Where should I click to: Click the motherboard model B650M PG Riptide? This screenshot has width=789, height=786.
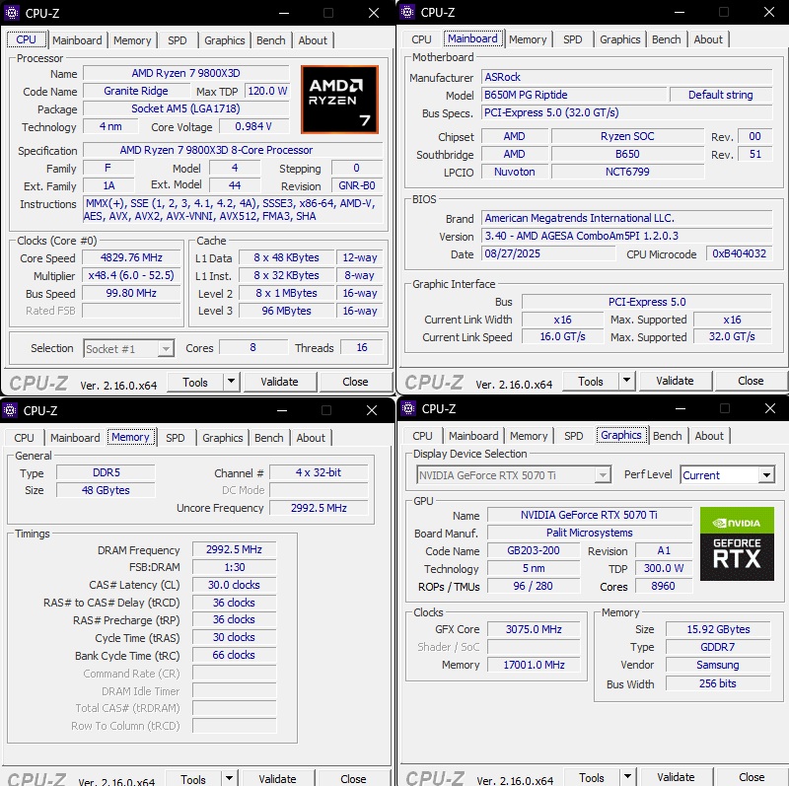573,95
